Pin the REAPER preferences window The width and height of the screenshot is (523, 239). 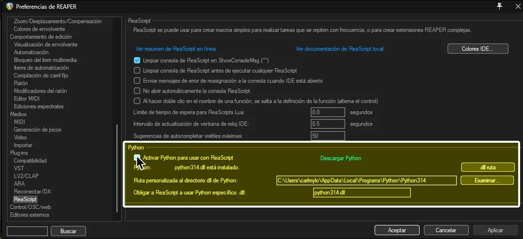(x=499, y=6)
